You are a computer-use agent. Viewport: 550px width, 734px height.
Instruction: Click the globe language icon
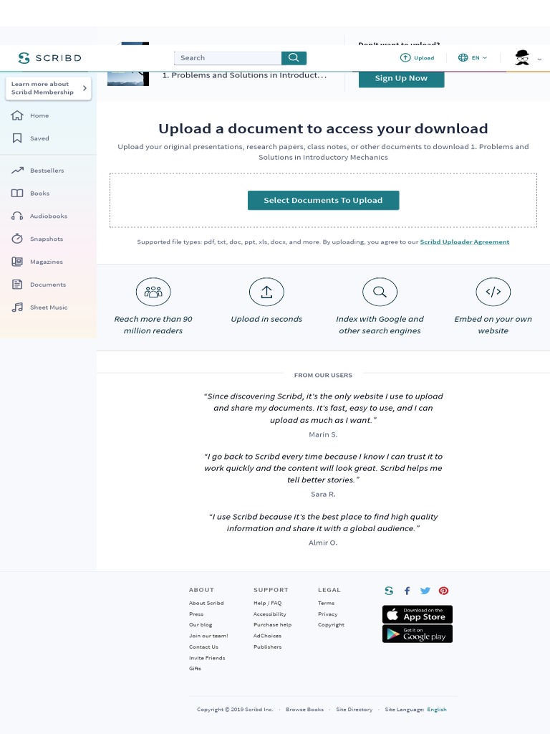pyautogui.click(x=463, y=57)
